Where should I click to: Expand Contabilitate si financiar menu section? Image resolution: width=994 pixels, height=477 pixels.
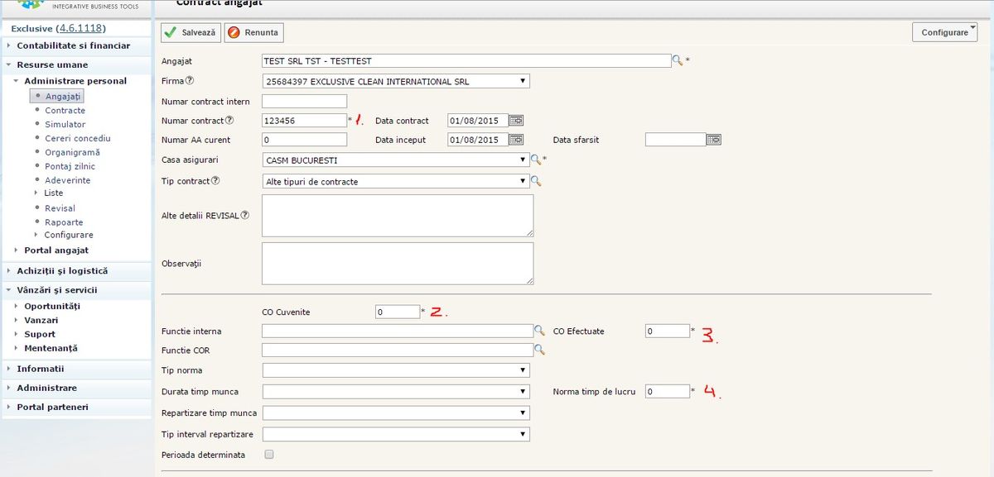pos(73,45)
